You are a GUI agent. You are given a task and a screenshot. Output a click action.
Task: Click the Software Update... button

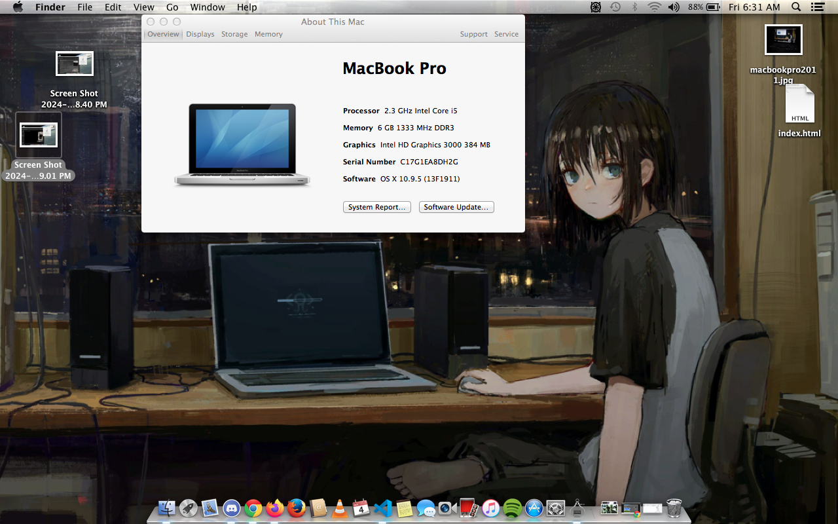[456, 207]
